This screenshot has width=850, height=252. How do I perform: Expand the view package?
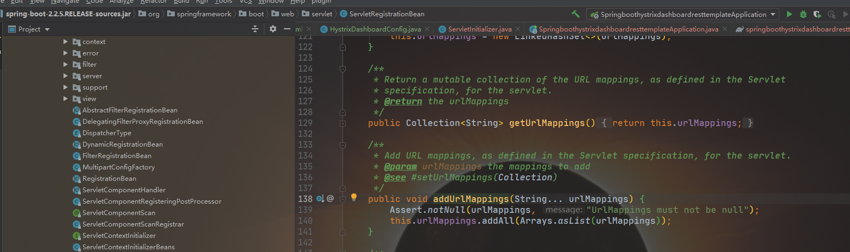point(66,99)
